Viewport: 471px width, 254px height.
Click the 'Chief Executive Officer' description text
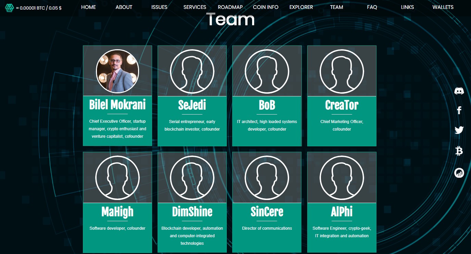point(117,129)
